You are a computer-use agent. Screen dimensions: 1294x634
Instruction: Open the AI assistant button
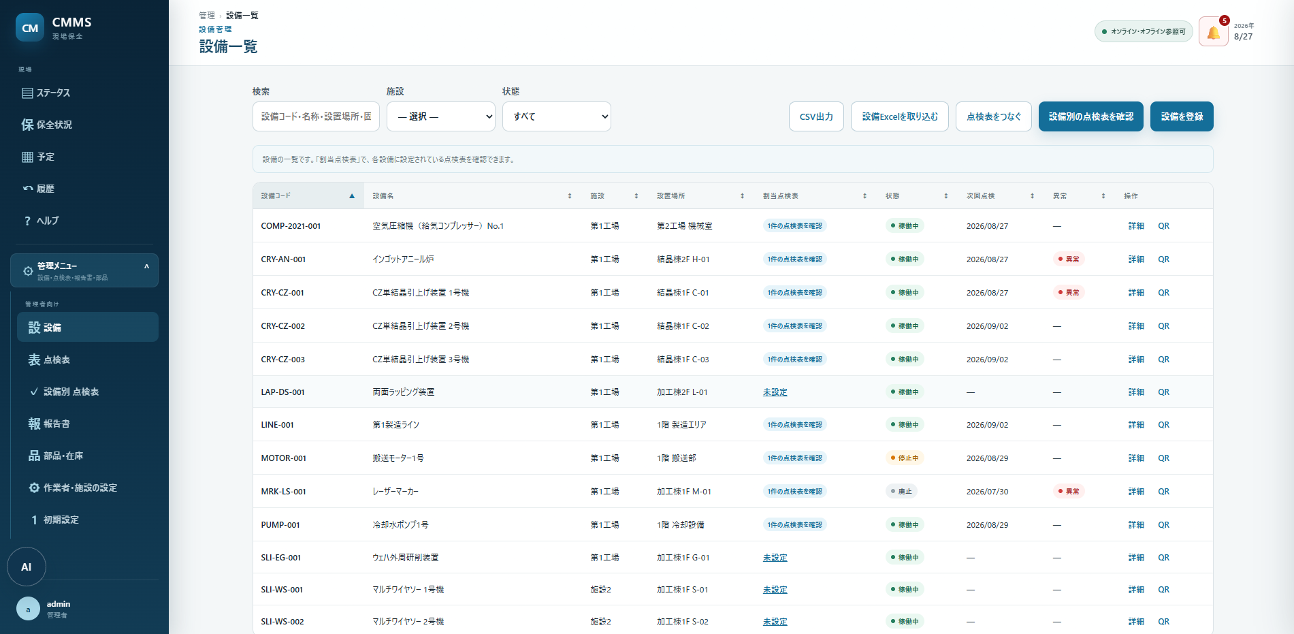(27, 567)
